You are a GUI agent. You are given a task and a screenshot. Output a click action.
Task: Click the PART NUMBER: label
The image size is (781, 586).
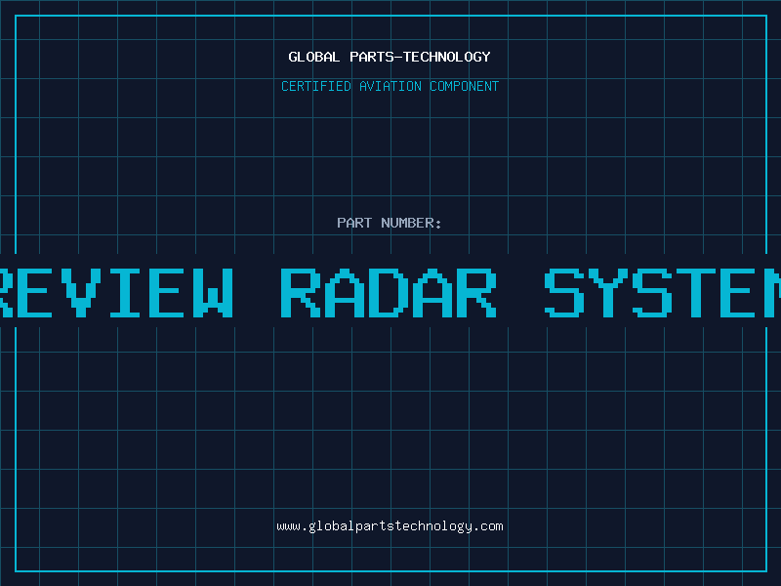click(390, 223)
